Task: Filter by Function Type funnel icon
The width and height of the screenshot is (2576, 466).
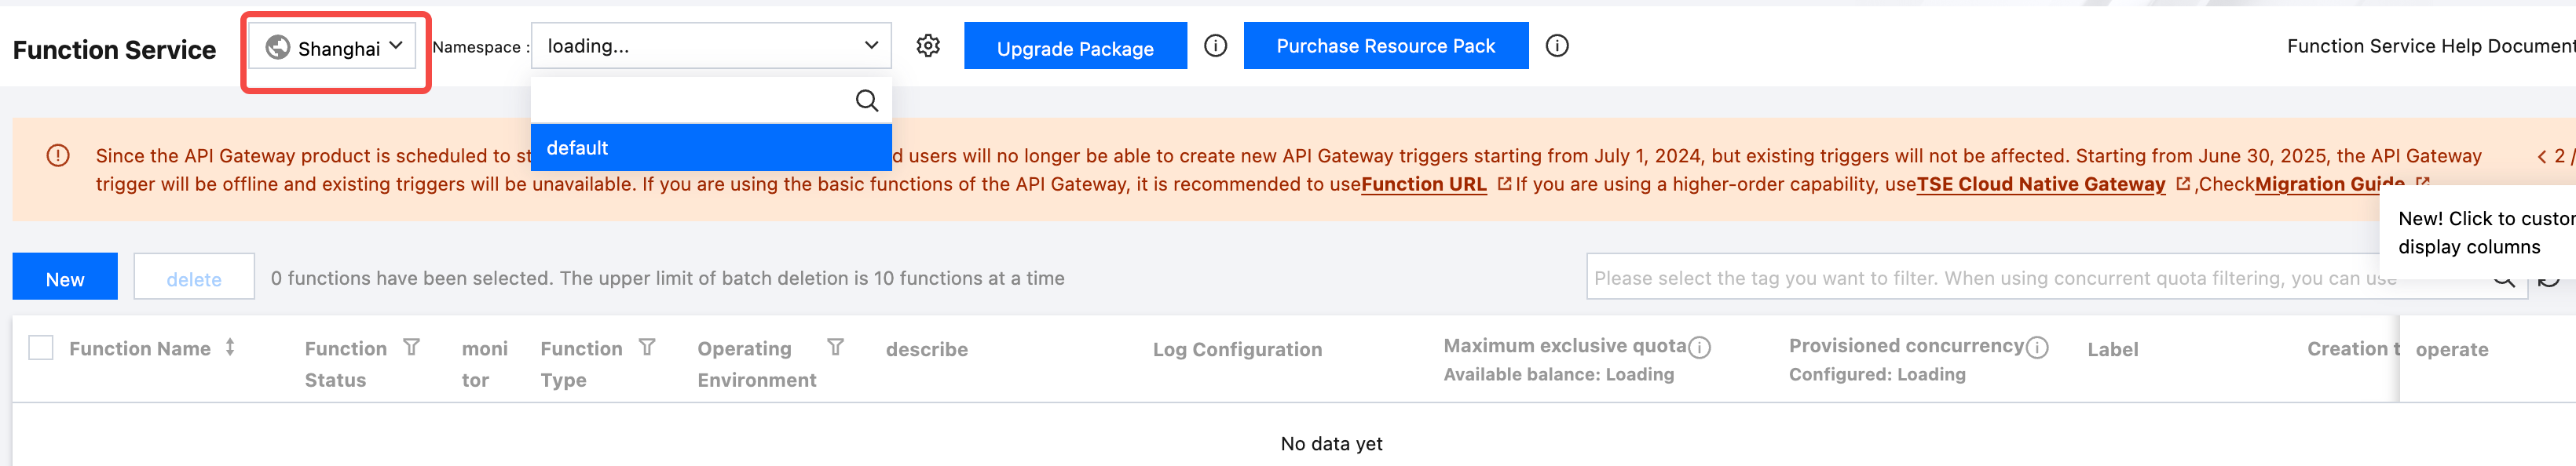Action: click(647, 348)
